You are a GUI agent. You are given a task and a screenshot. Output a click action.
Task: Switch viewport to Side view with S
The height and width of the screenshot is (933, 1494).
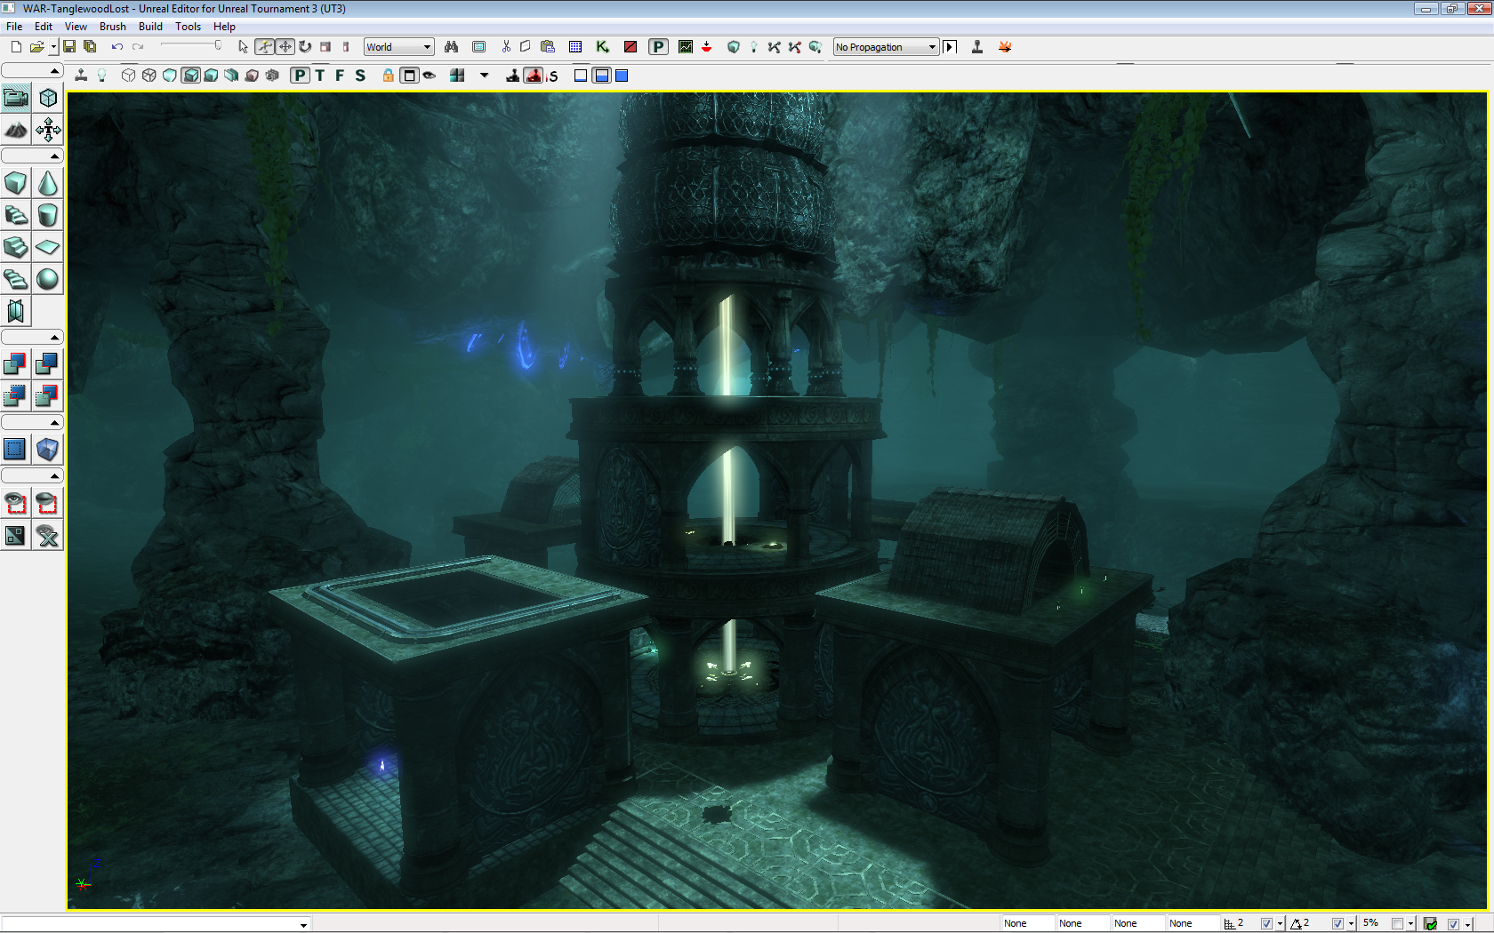coord(360,76)
